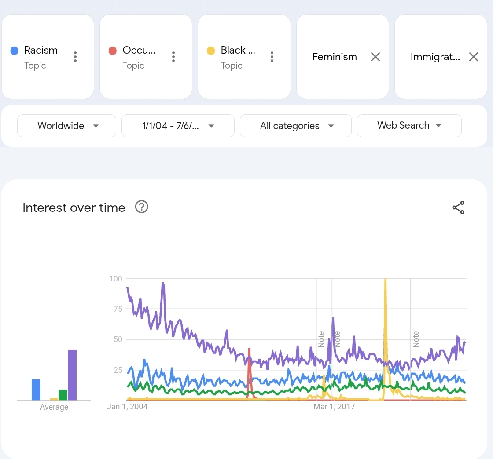
Task: Click the Note marker nearest Mar 1, 2017
Action: point(337,339)
